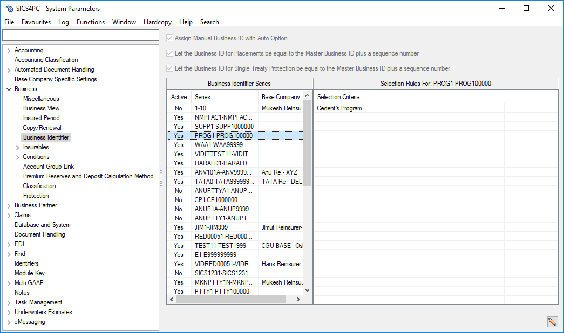564x333 pixels.
Task: Expand the eMessaging node
Action: (10, 322)
